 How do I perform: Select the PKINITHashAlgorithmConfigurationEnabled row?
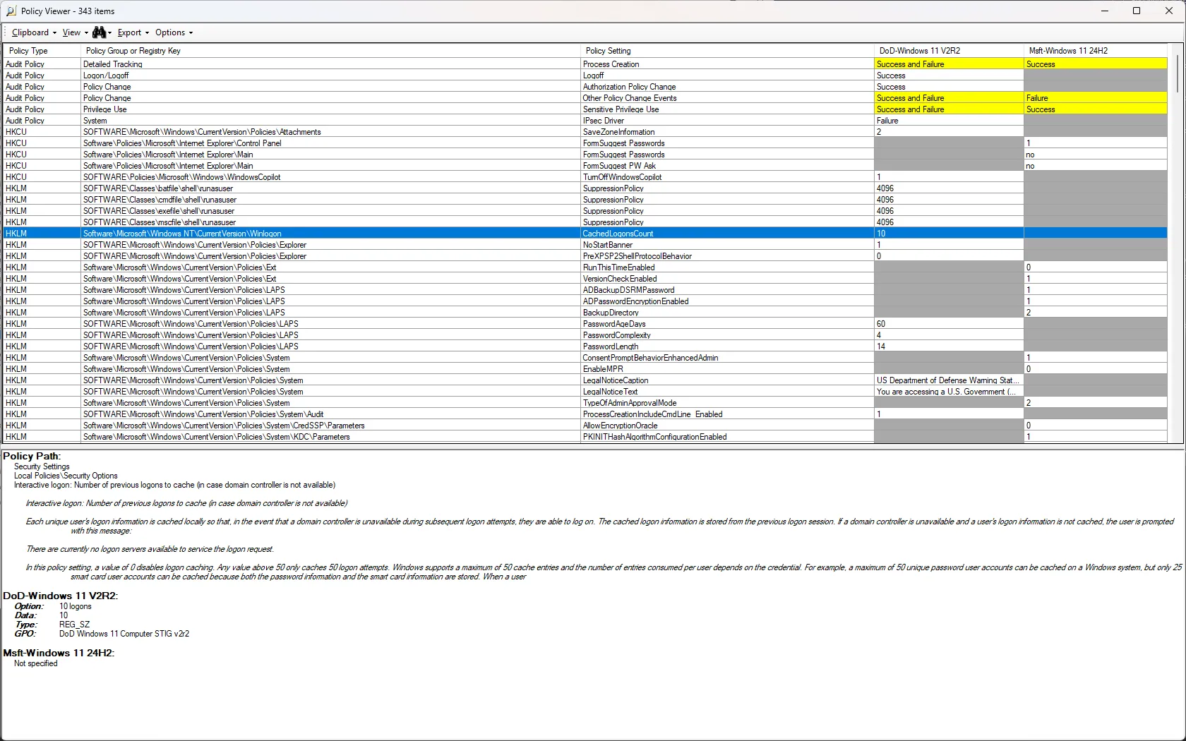[x=585, y=437]
